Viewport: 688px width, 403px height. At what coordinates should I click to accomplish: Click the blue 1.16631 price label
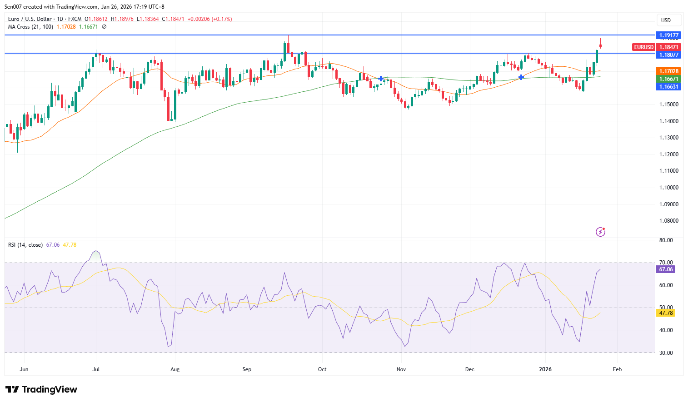click(x=668, y=87)
